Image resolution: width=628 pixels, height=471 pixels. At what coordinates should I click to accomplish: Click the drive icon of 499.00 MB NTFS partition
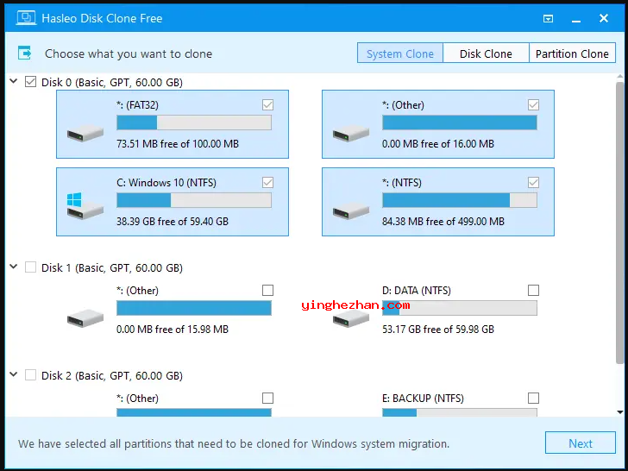350,210
